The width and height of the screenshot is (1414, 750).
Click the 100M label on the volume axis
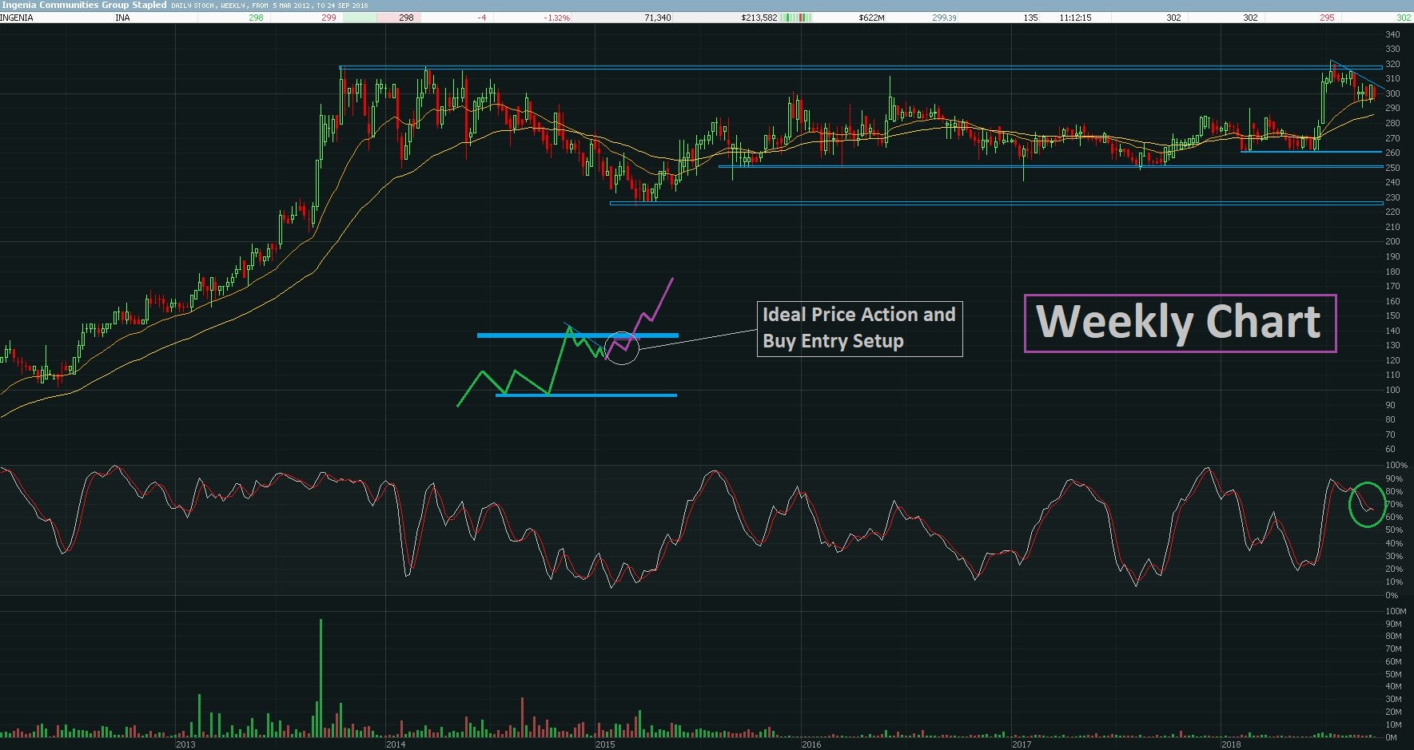click(x=1396, y=611)
